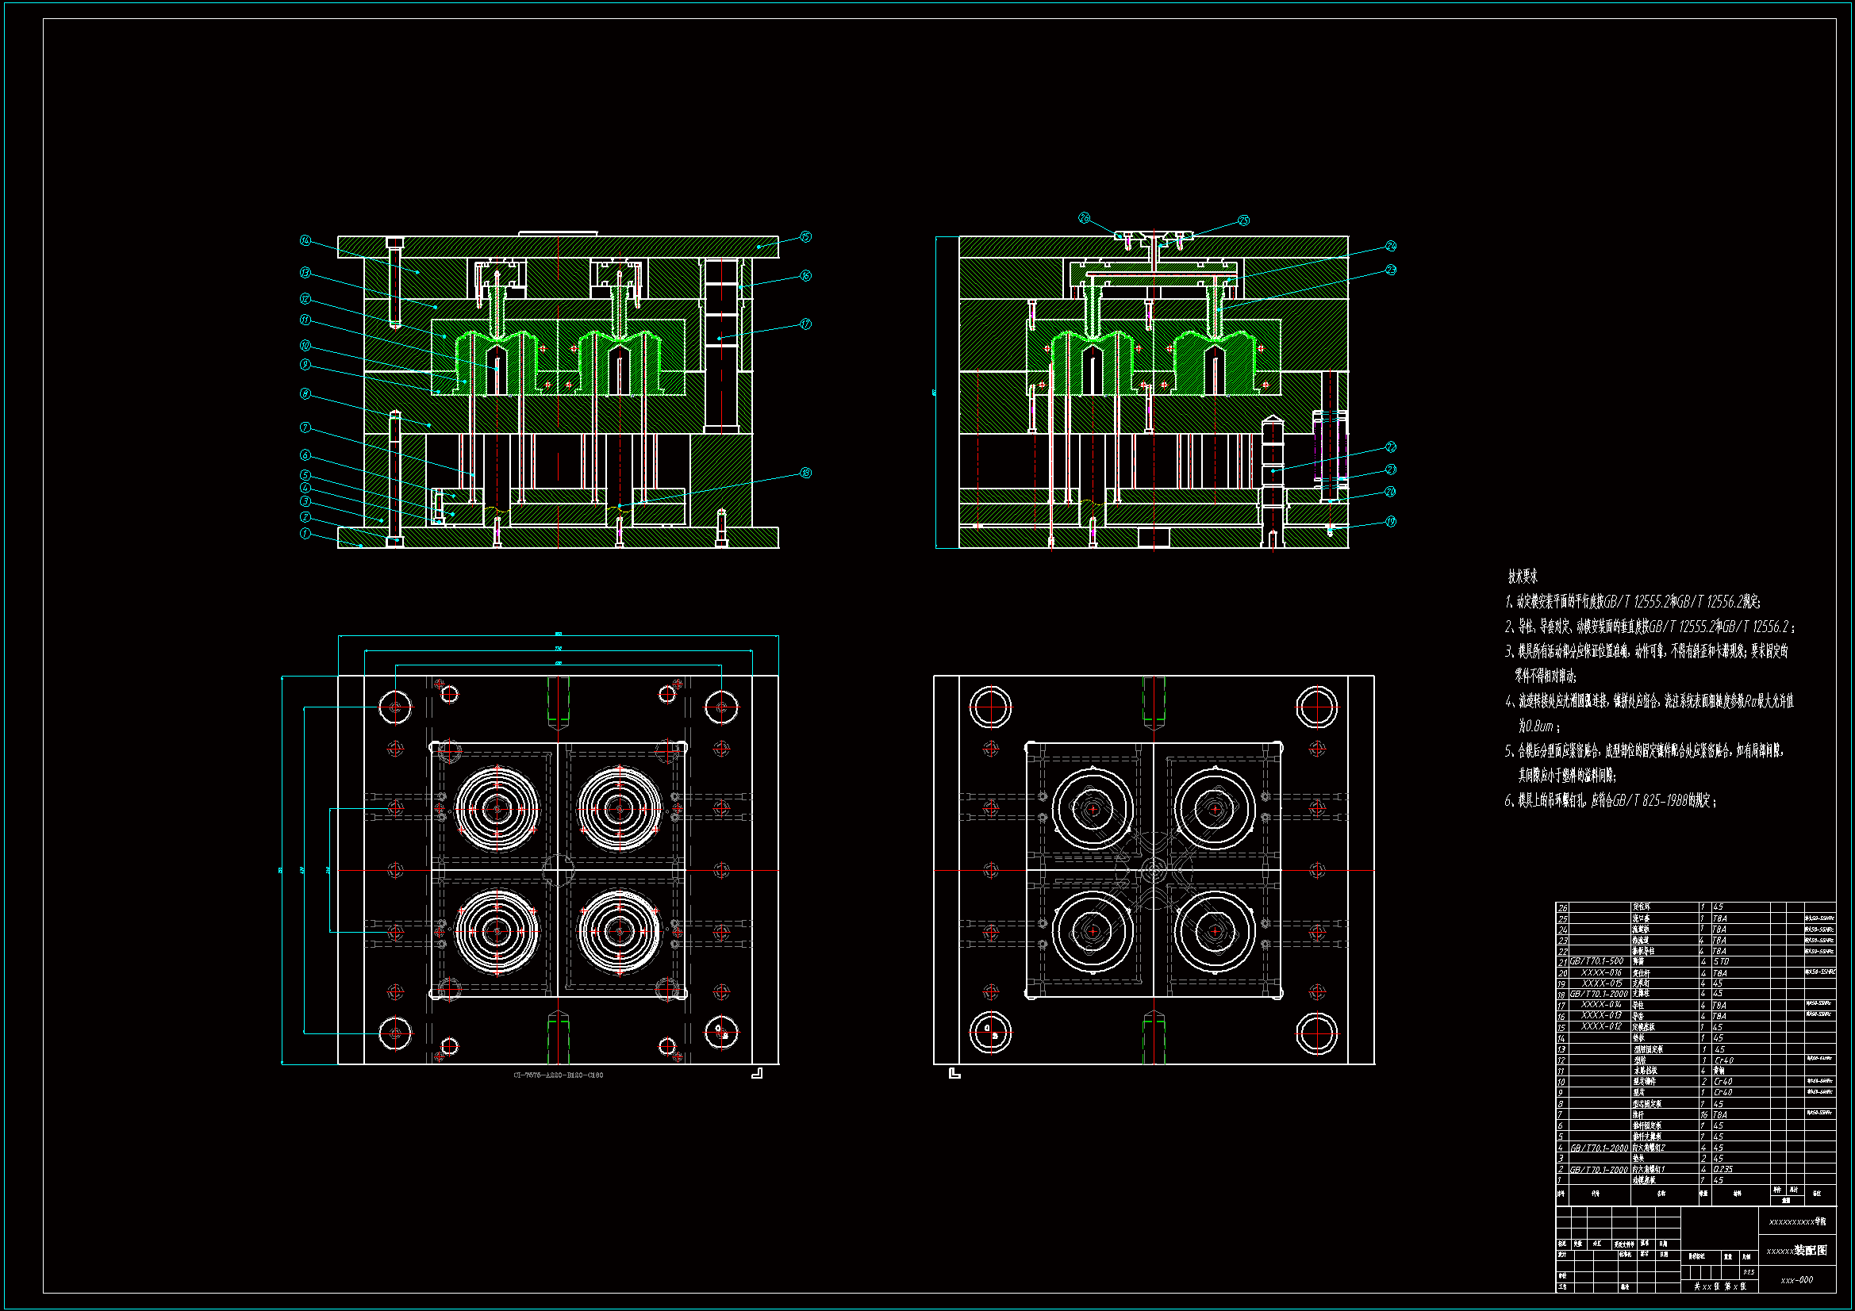Viewport: 1855px width, 1311px height.
Task: Click part balloon number 14
Action: tap(305, 240)
